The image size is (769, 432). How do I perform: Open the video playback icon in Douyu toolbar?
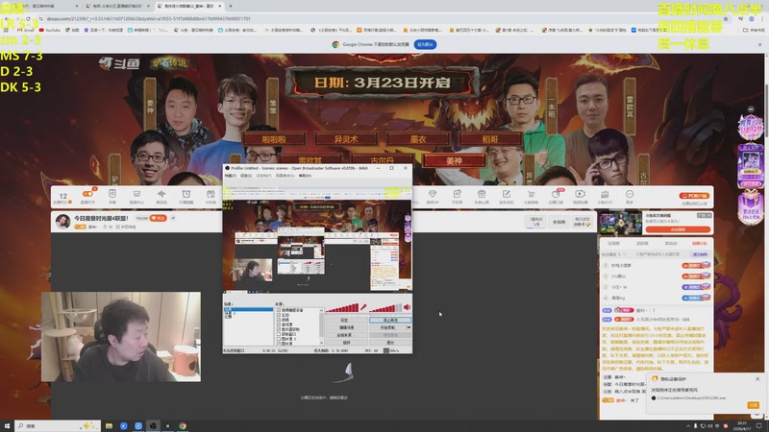pos(581,194)
